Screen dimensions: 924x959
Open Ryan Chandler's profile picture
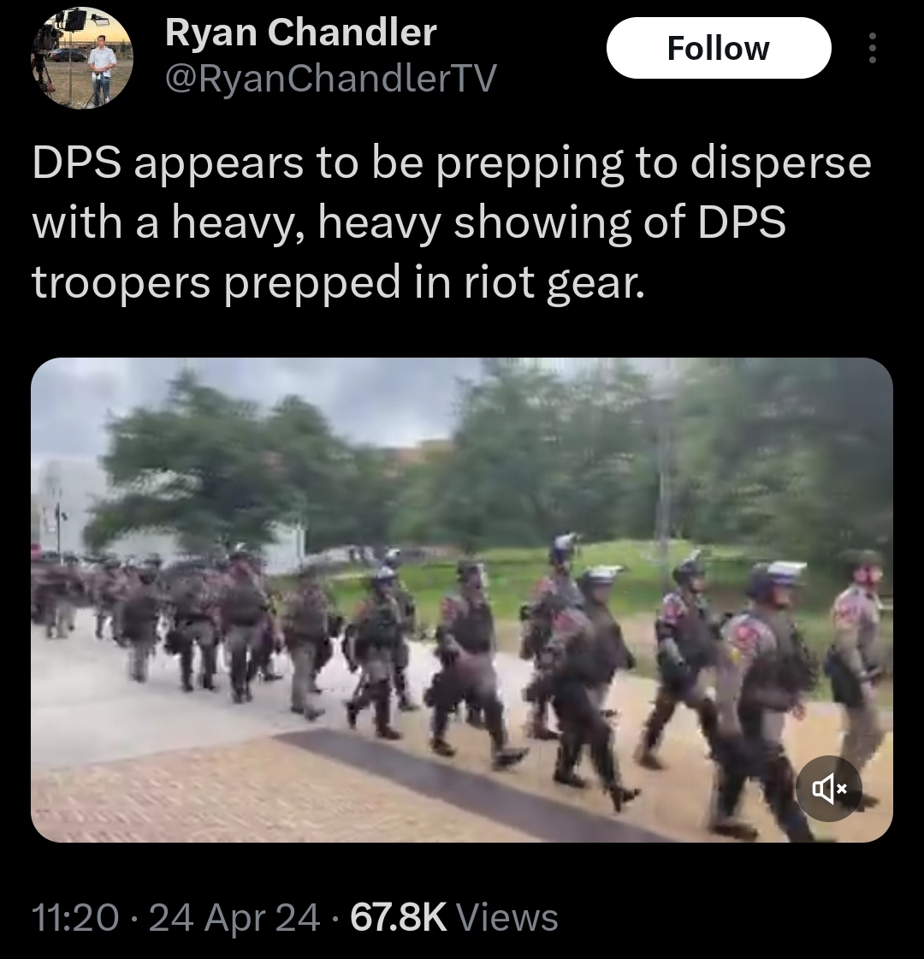(x=82, y=58)
